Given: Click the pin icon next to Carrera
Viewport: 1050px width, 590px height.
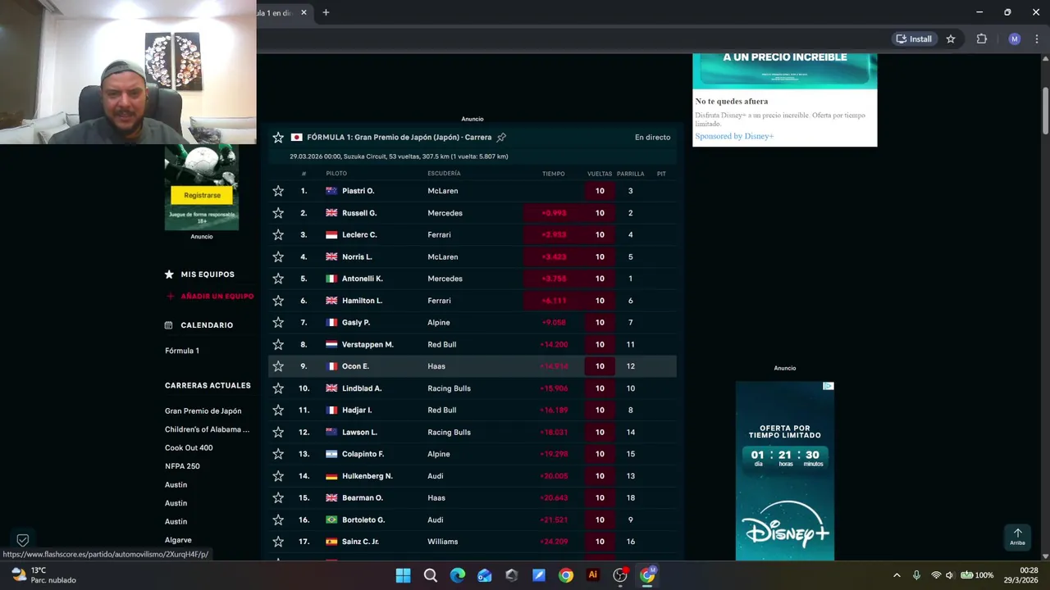Looking at the screenshot, I should click(501, 138).
